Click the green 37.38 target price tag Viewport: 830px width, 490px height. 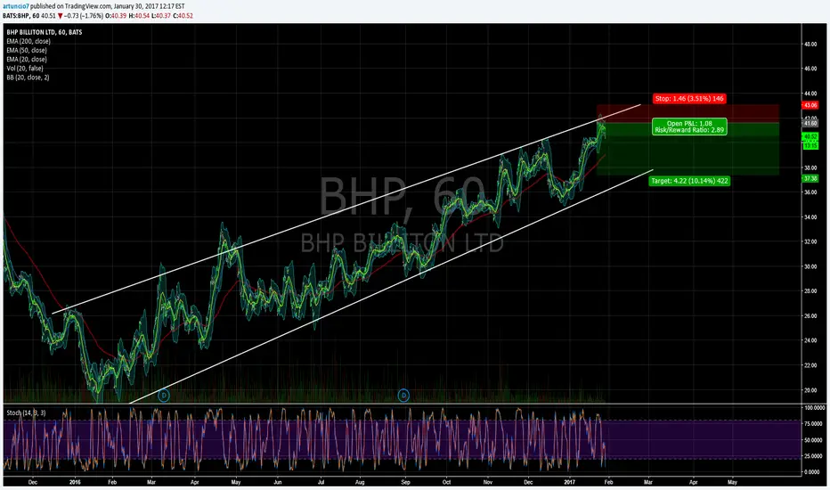point(810,178)
